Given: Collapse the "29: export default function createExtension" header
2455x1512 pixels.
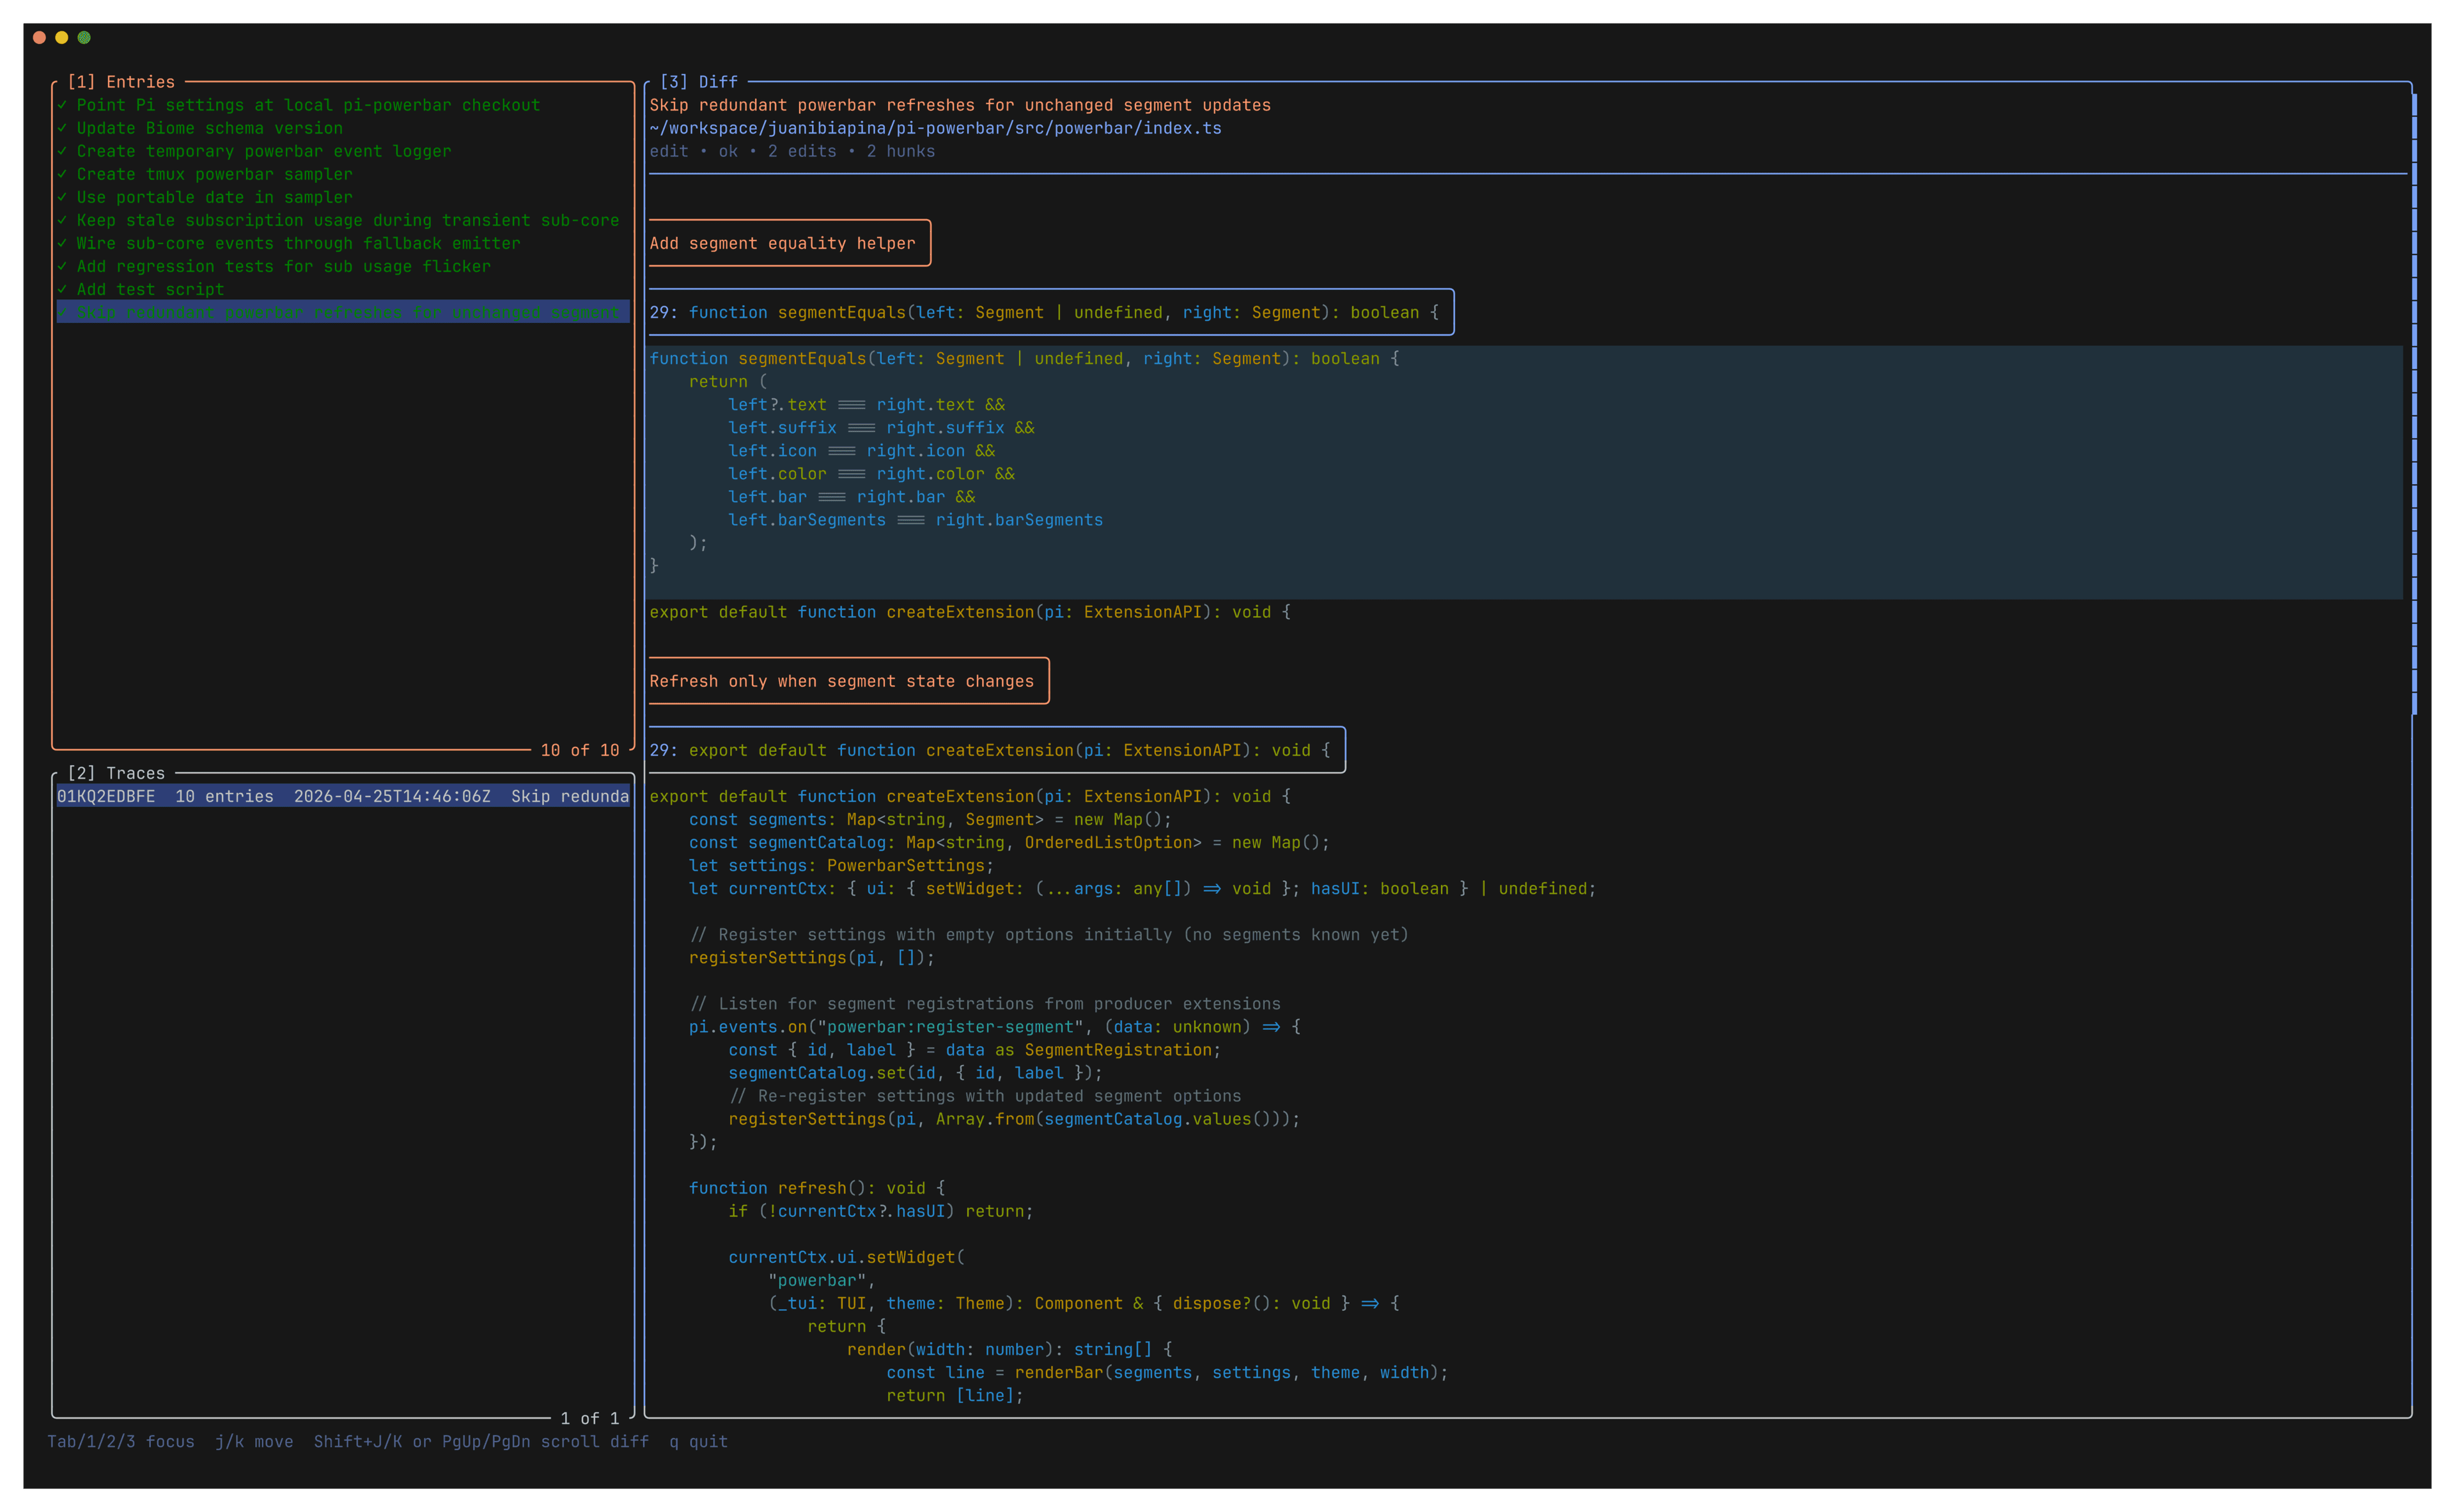Looking at the screenshot, I should 996,750.
